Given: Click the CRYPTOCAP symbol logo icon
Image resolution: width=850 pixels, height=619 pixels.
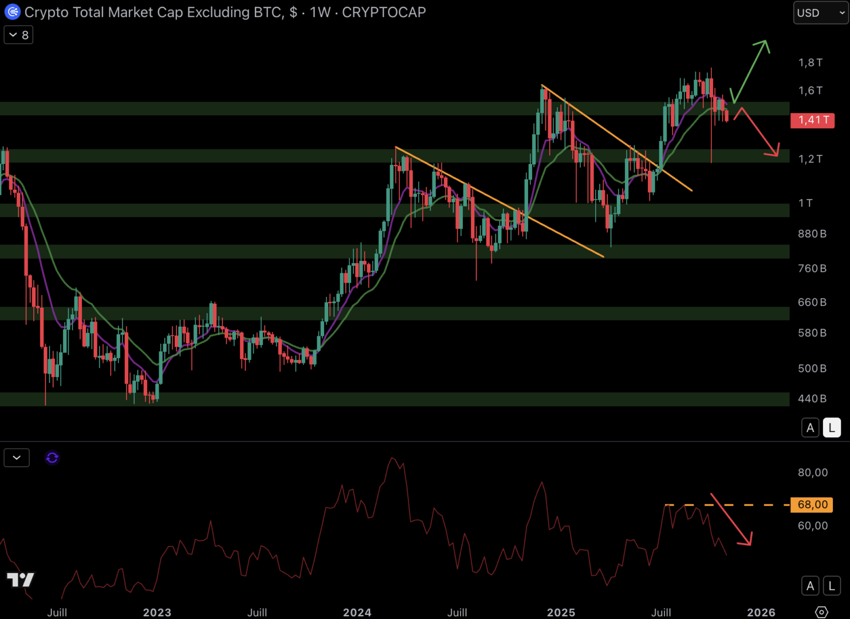Looking at the screenshot, I should click(x=12, y=12).
